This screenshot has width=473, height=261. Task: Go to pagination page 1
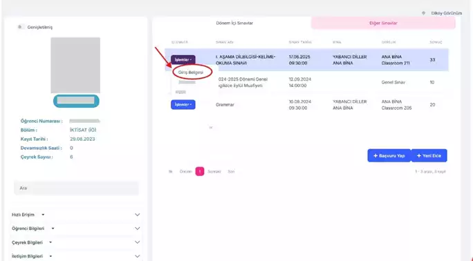[x=200, y=171]
